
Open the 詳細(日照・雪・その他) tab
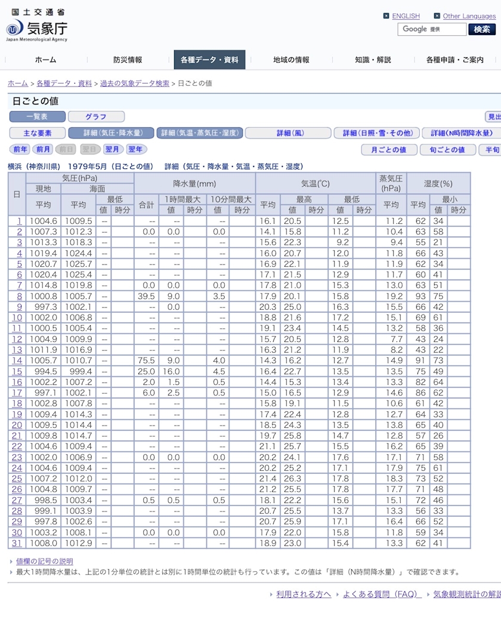tap(377, 133)
